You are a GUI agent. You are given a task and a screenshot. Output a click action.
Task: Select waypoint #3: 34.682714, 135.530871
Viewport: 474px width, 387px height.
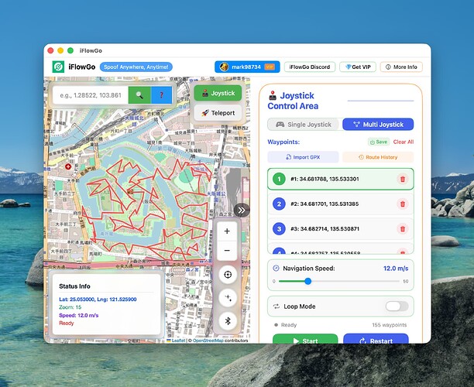341,228
